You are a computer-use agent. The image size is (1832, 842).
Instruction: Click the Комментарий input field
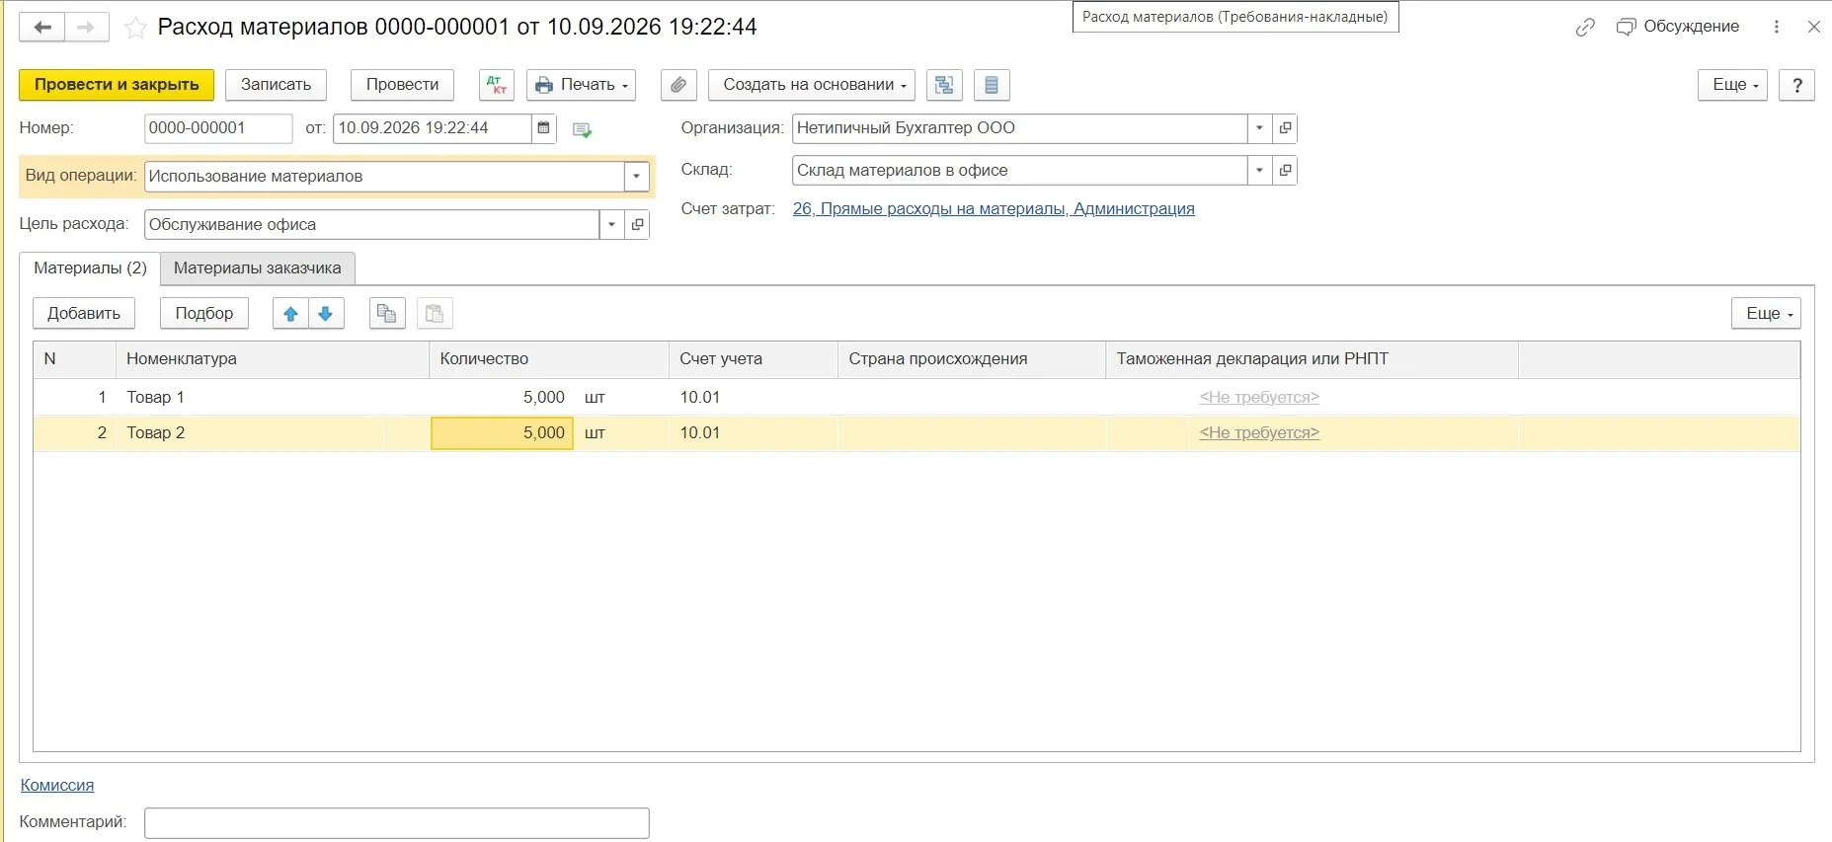[x=397, y=823]
